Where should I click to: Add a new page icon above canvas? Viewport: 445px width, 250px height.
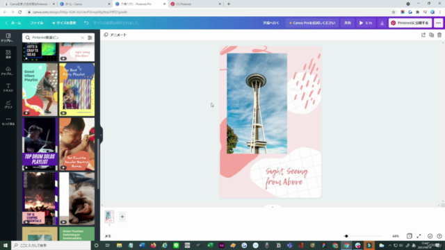(x=423, y=35)
